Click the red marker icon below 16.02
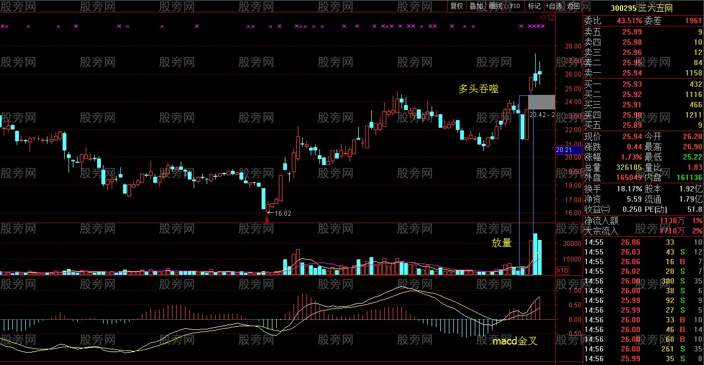The image size is (704, 365). pyautogui.click(x=266, y=219)
